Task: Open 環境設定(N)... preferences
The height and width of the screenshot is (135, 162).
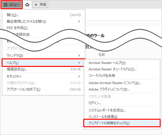Action: pos(43,69)
